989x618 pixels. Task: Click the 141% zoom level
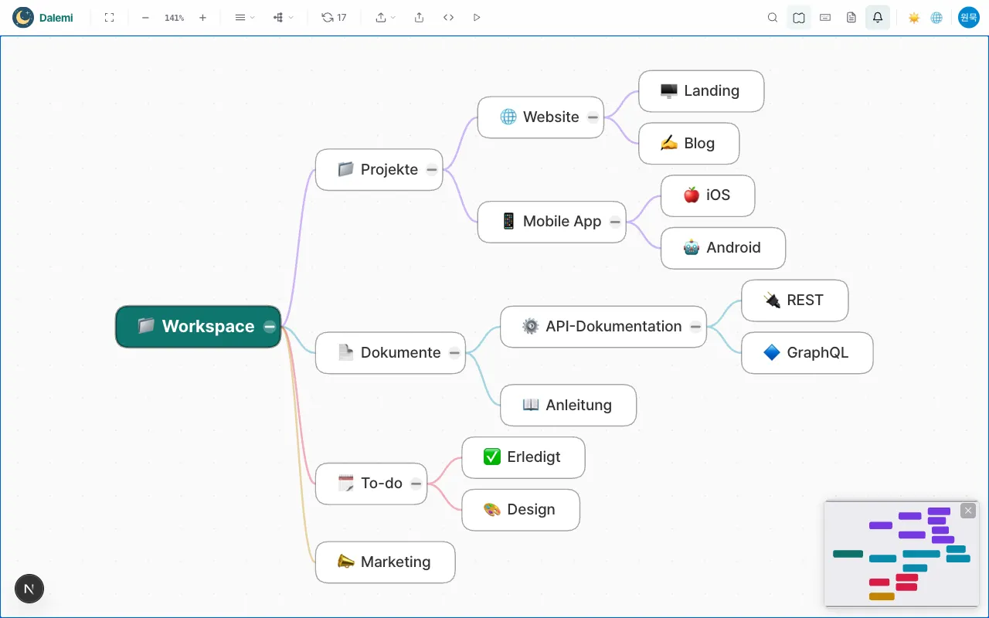174,18
